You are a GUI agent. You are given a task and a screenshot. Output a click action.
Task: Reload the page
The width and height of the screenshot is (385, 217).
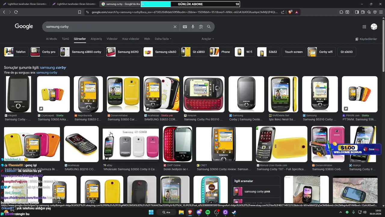point(16,12)
